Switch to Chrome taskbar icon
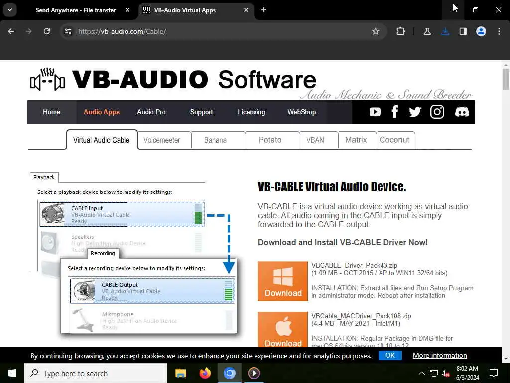The image size is (510, 383). click(229, 373)
